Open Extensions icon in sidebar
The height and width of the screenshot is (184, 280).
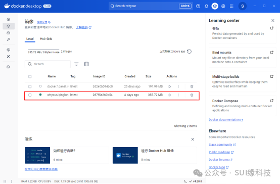click(9, 67)
